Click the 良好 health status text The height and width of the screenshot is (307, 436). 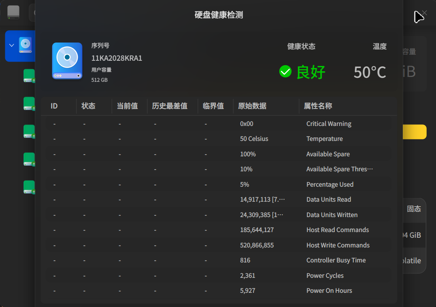[311, 72]
